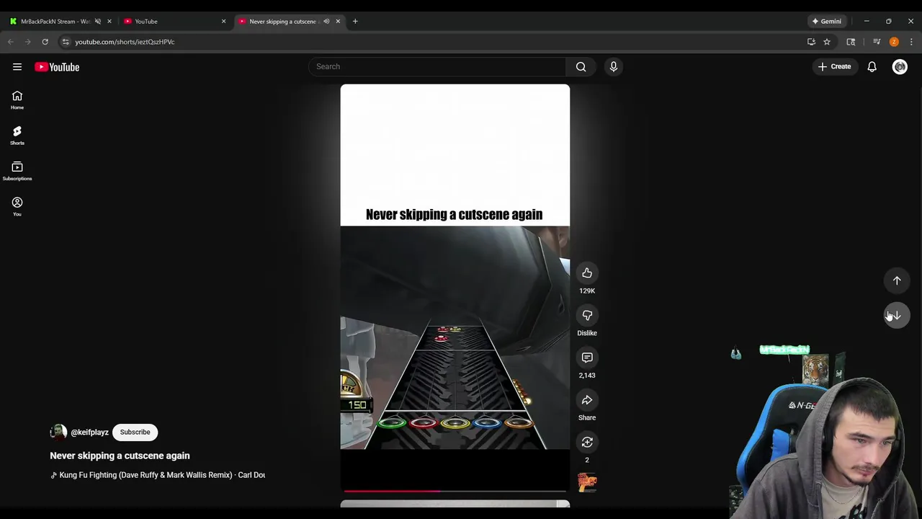Viewport: 922px width, 519px height.
Task: Switch to the MrBackPackN Stream tab
Action: (x=55, y=22)
